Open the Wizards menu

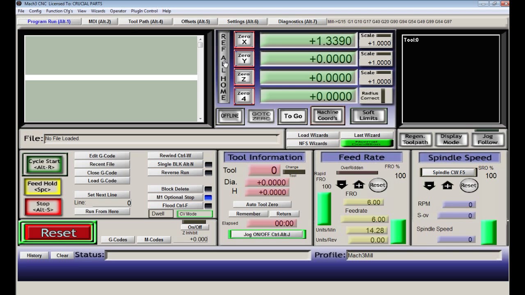tap(98, 11)
